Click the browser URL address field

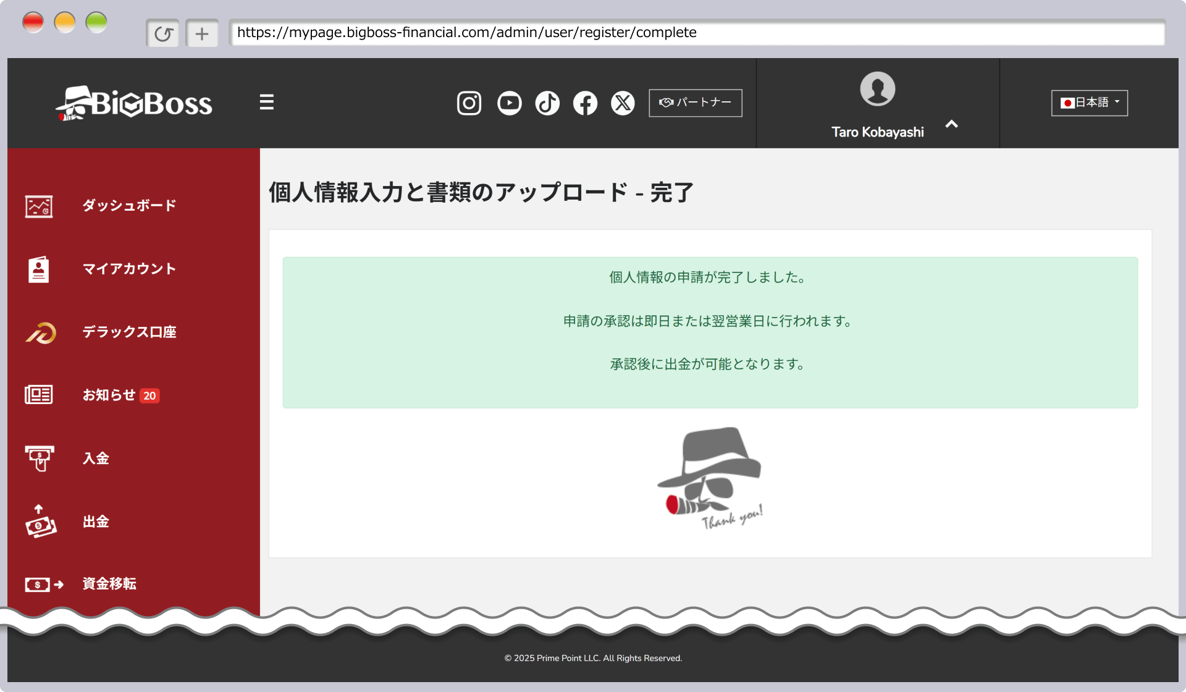point(696,33)
